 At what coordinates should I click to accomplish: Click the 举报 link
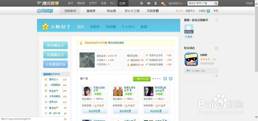coord(216,11)
